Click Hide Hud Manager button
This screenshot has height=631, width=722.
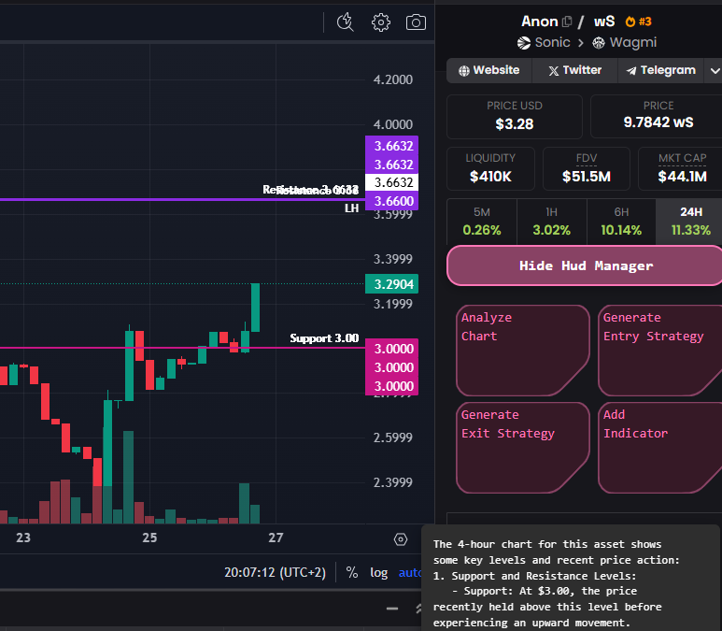pyautogui.click(x=586, y=265)
